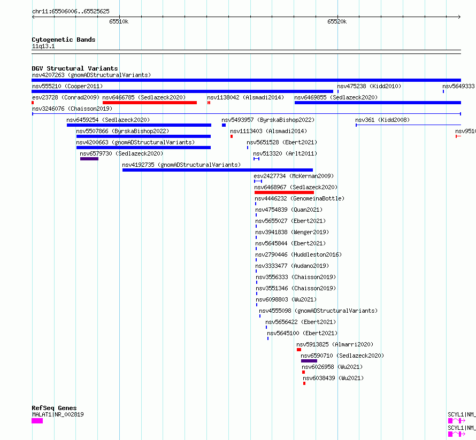The height and width of the screenshot is (440, 476).
Task: Select the nsv555210 Cooper2011 blue bar
Action: click(182, 91)
